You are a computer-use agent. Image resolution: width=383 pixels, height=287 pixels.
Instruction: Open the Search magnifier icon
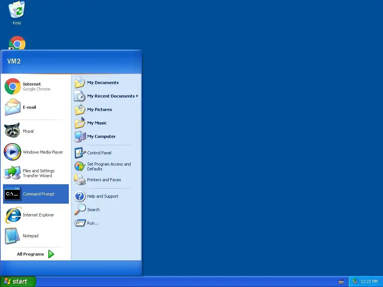pos(80,210)
